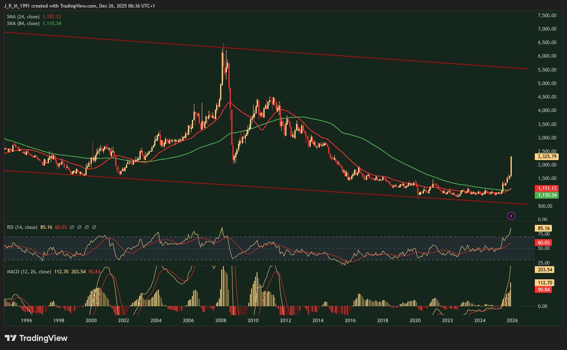567x350 pixels.
Task: Select the SMA (24, close) legend label
Action: tap(22, 17)
